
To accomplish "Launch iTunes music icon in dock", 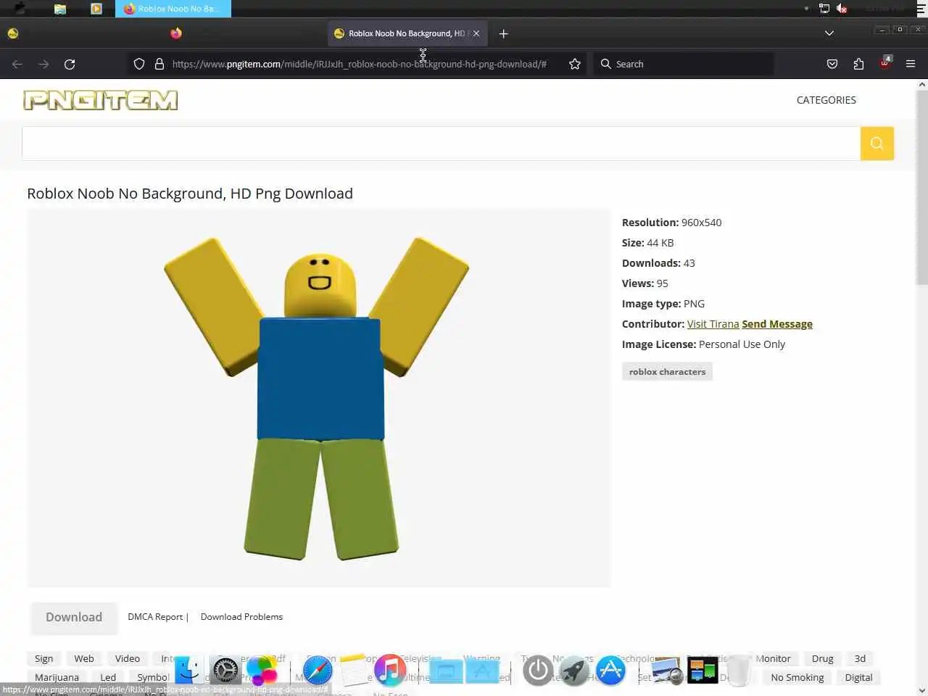I will (390, 671).
